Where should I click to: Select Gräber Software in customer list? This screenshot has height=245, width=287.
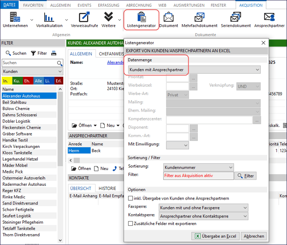[x=29, y=134]
